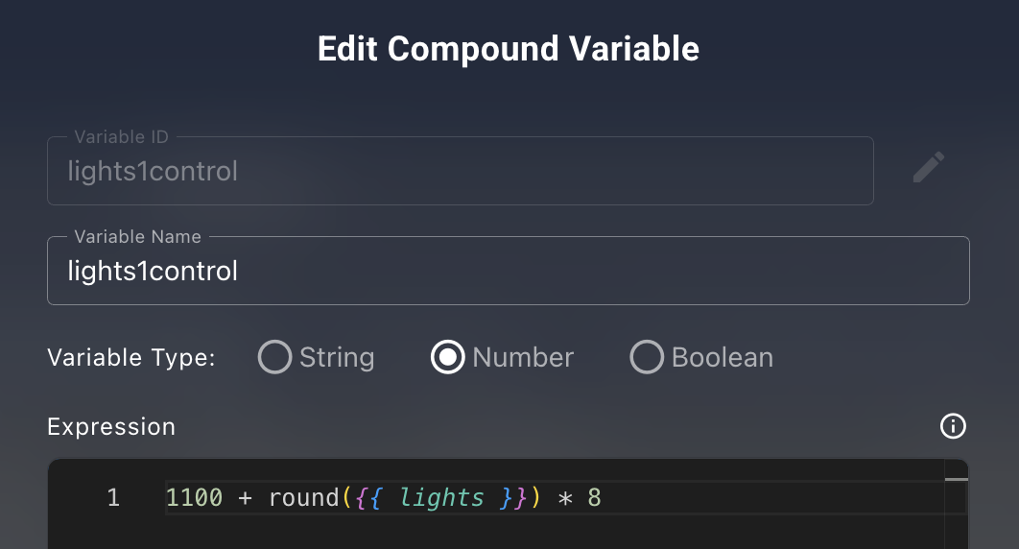Focus the Variable Name input field
The height and width of the screenshot is (549, 1019).
(x=509, y=271)
